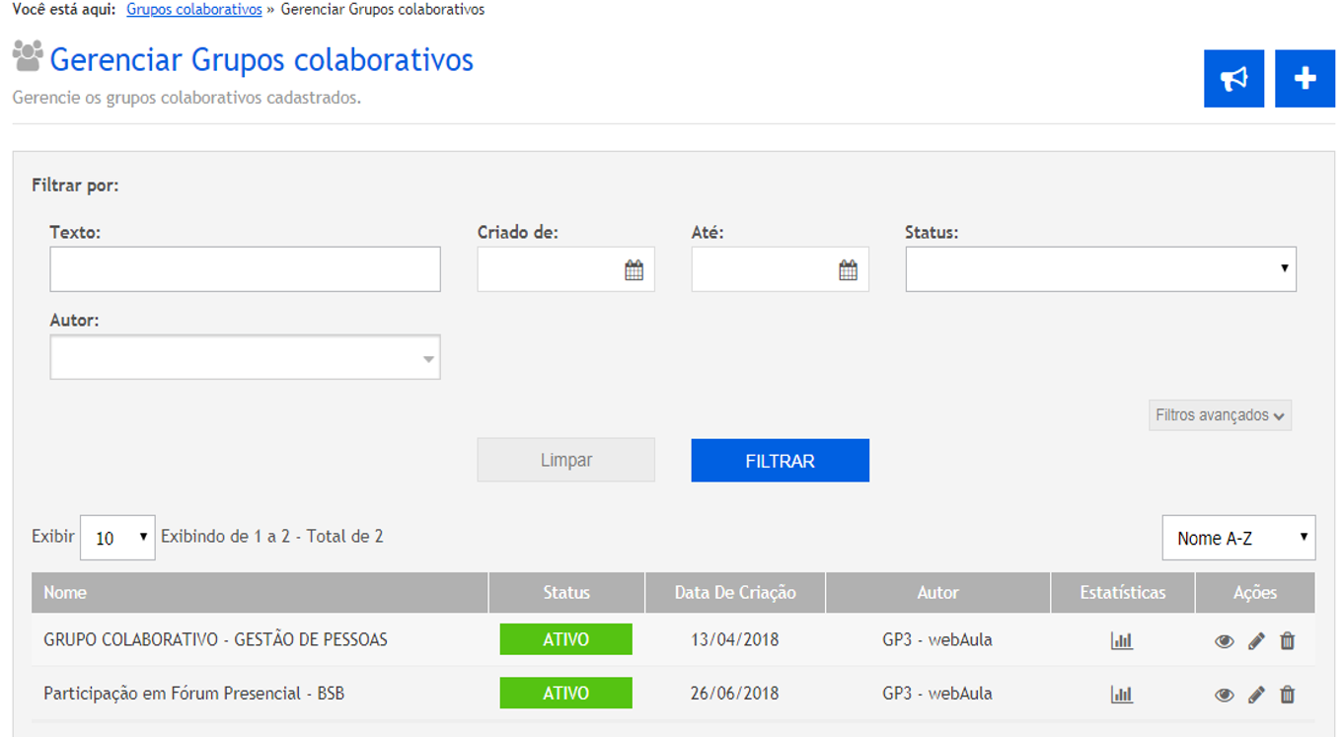Open the Nome A-Z sort dropdown
The width and height of the screenshot is (1344, 737).
click(x=1238, y=538)
